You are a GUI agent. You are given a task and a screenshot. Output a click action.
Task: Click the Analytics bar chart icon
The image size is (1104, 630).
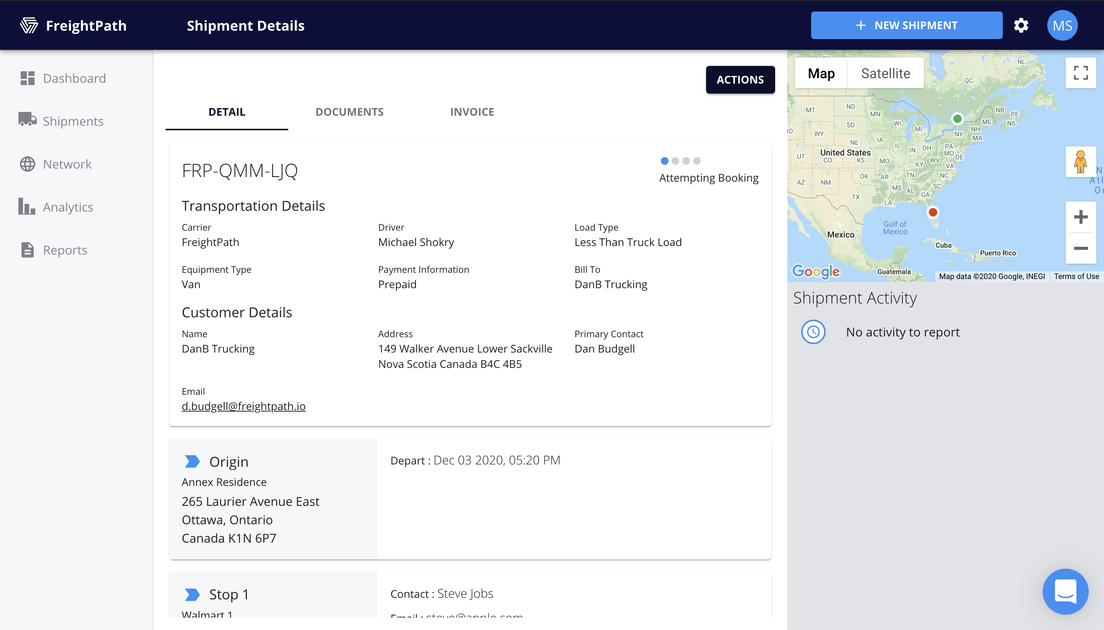coord(27,206)
